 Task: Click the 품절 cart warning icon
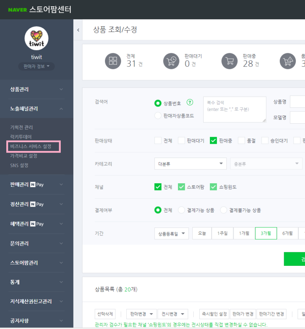(288, 61)
